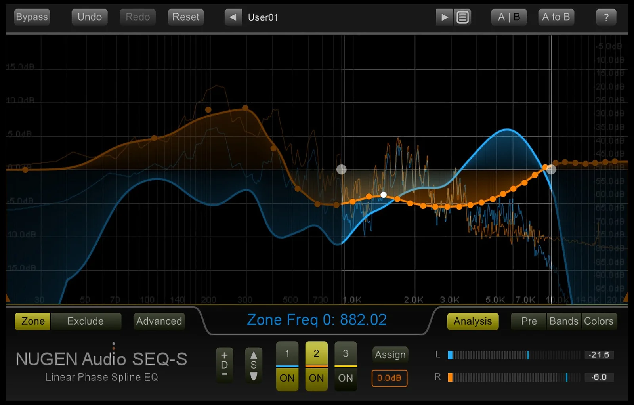Click the Help question mark icon

(x=605, y=17)
